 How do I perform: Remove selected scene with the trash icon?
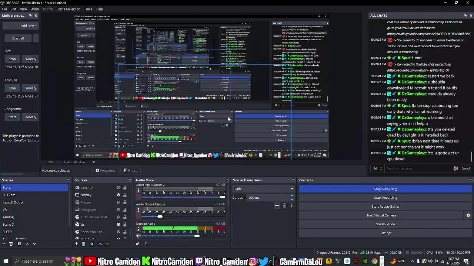coord(11,244)
